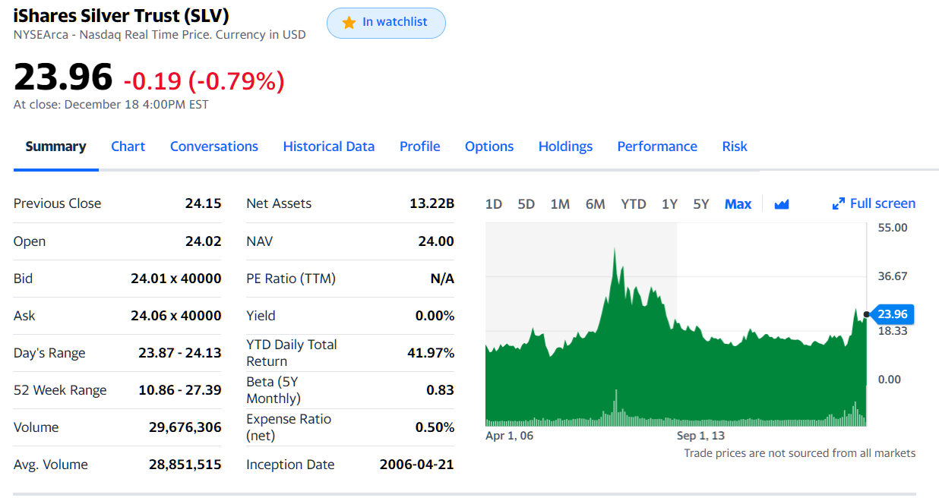
Task: Click the Net Assets value 13.22B
Action: click(432, 203)
